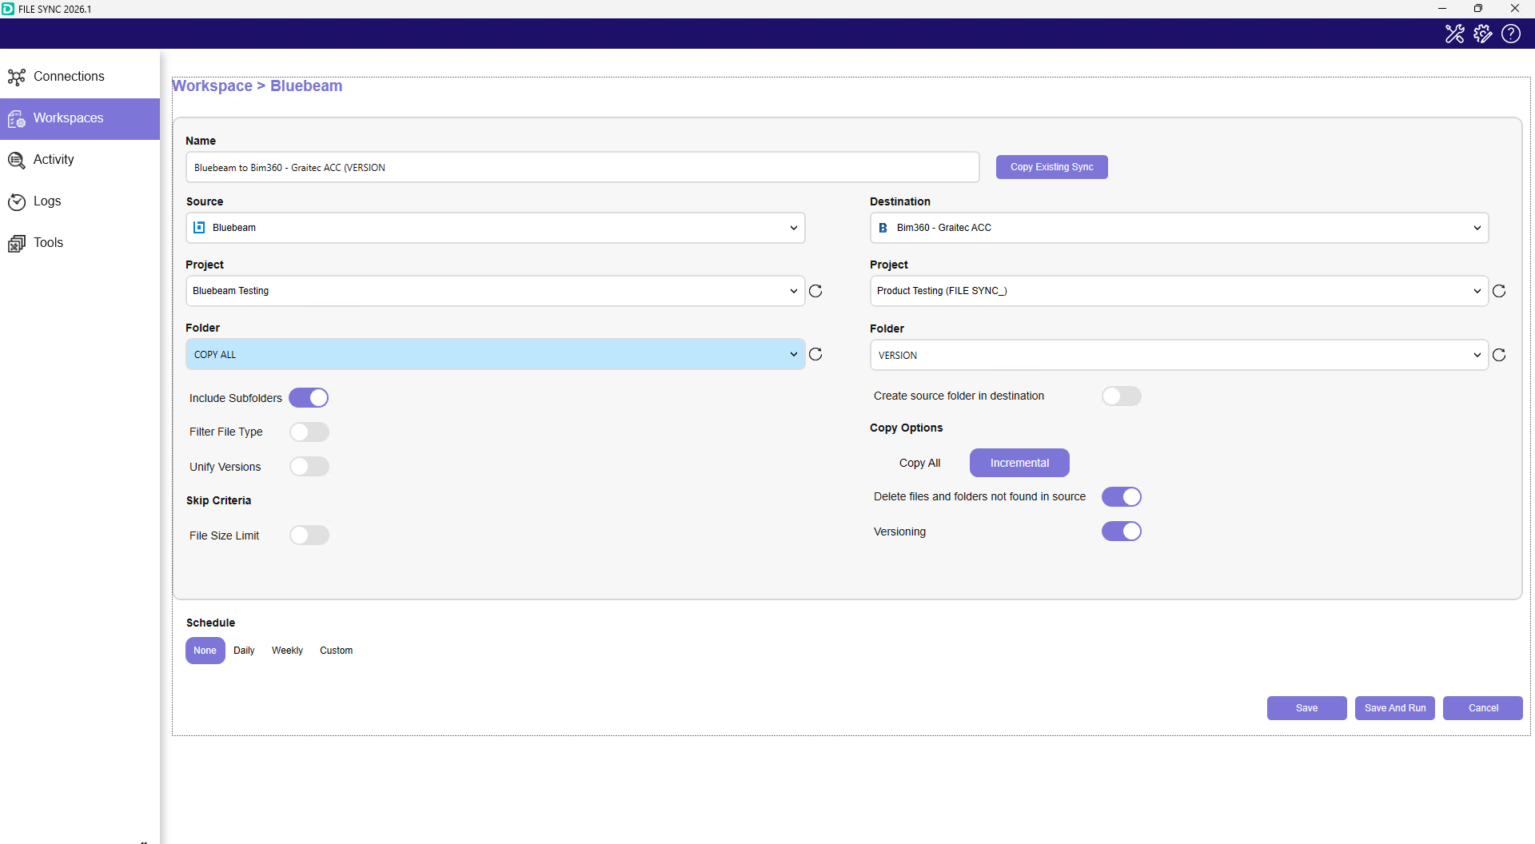This screenshot has height=844, width=1535.
Task: Click the Connections sidebar icon
Action: [x=17, y=77]
